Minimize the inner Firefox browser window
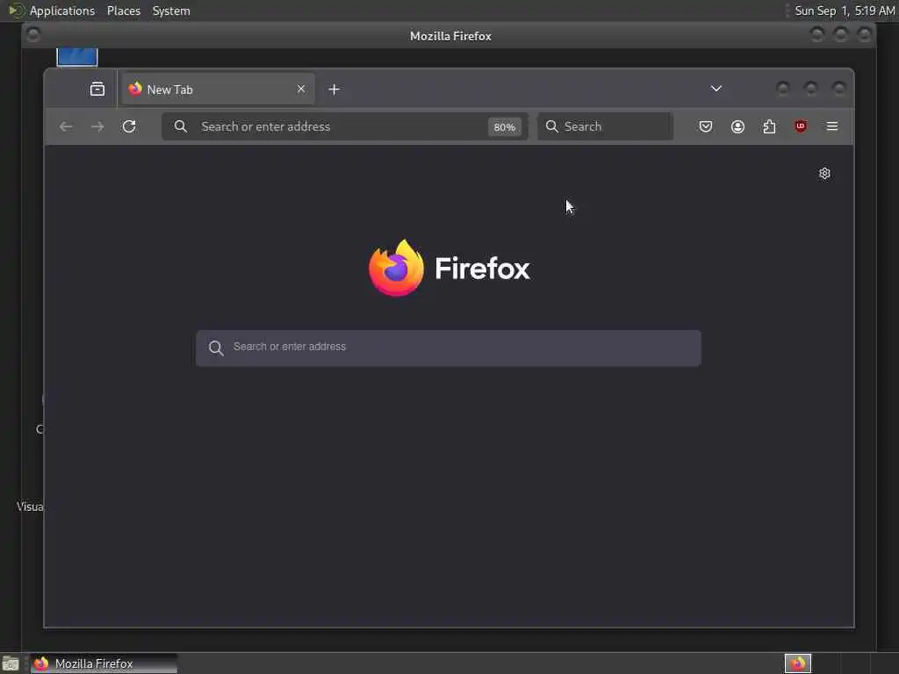The height and width of the screenshot is (674, 899). point(782,89)
